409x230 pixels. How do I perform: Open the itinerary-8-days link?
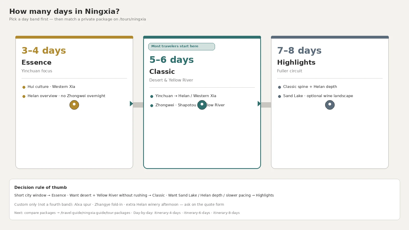(x=226, y=213)
